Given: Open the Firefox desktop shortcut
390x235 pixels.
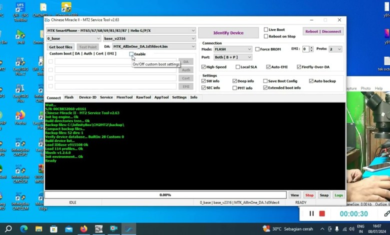Looking at the screenshot, I should tap(20, 117).
